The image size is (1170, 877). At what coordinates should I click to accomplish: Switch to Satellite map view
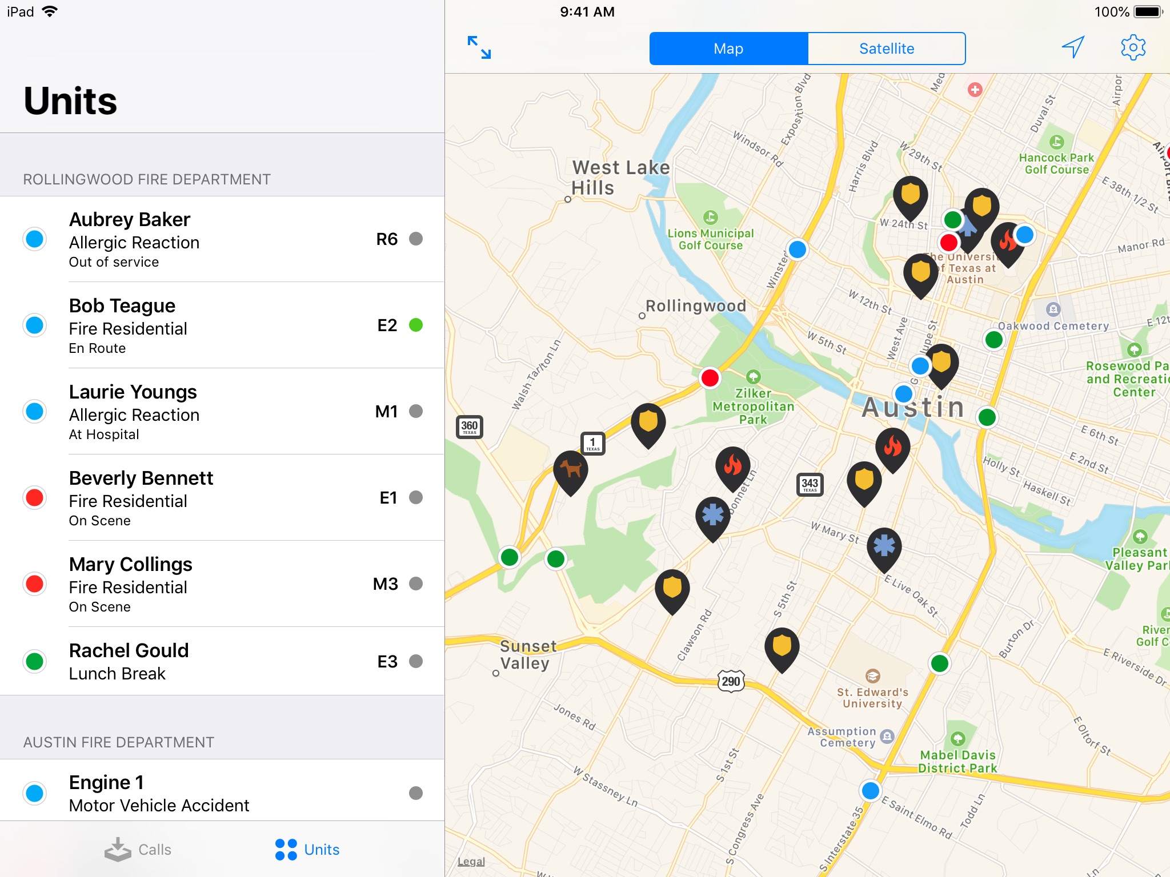pyautogui.click(x=884, y=48)
